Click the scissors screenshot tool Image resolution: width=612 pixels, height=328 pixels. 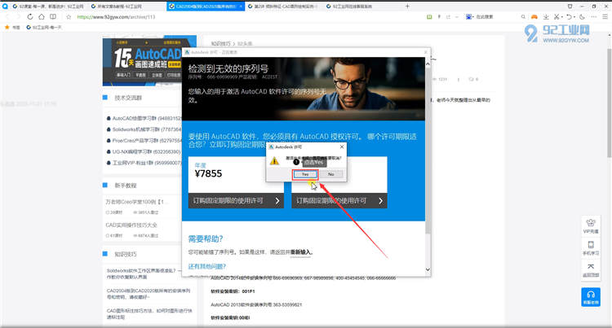pos(557,17)
